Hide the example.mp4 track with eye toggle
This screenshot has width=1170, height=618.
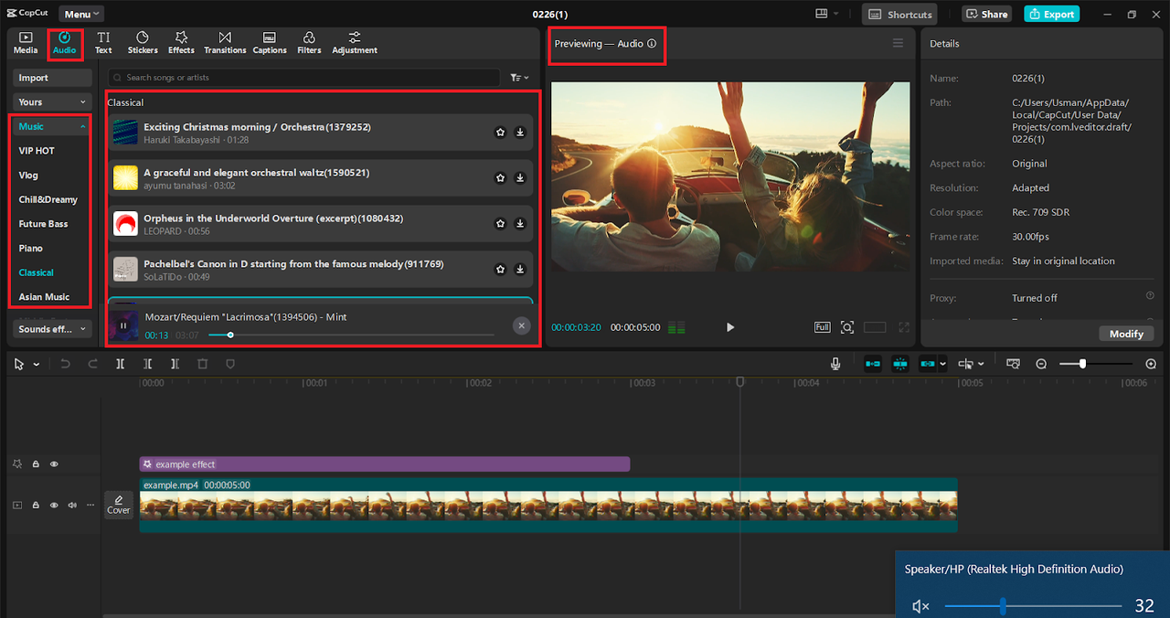(x=54, y=505)
